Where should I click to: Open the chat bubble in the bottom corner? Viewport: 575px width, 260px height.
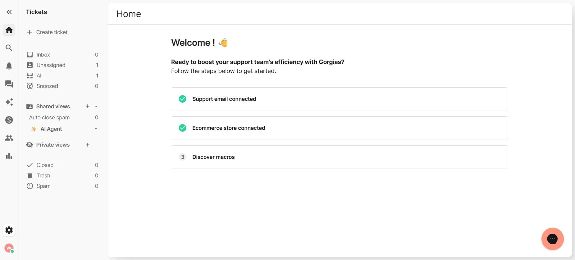pyautogui.click(x=553, y=239)
